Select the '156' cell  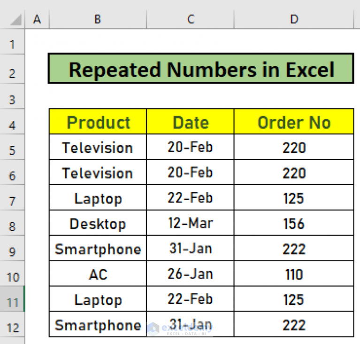click(294, 223)
